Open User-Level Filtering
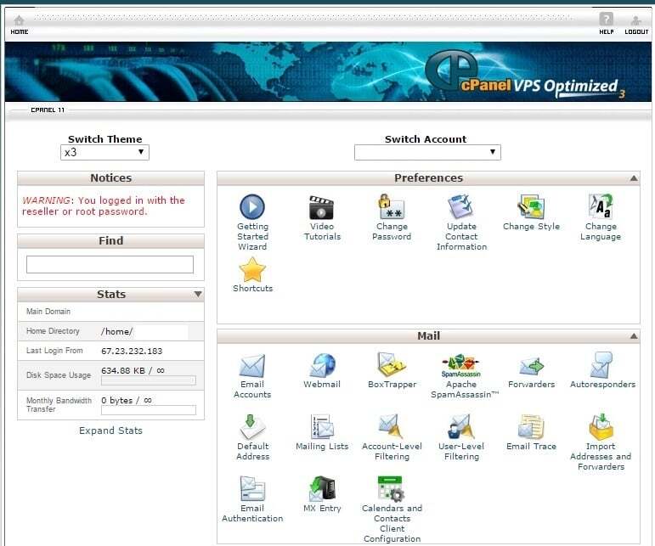655x546 pixels. point(461,437)
